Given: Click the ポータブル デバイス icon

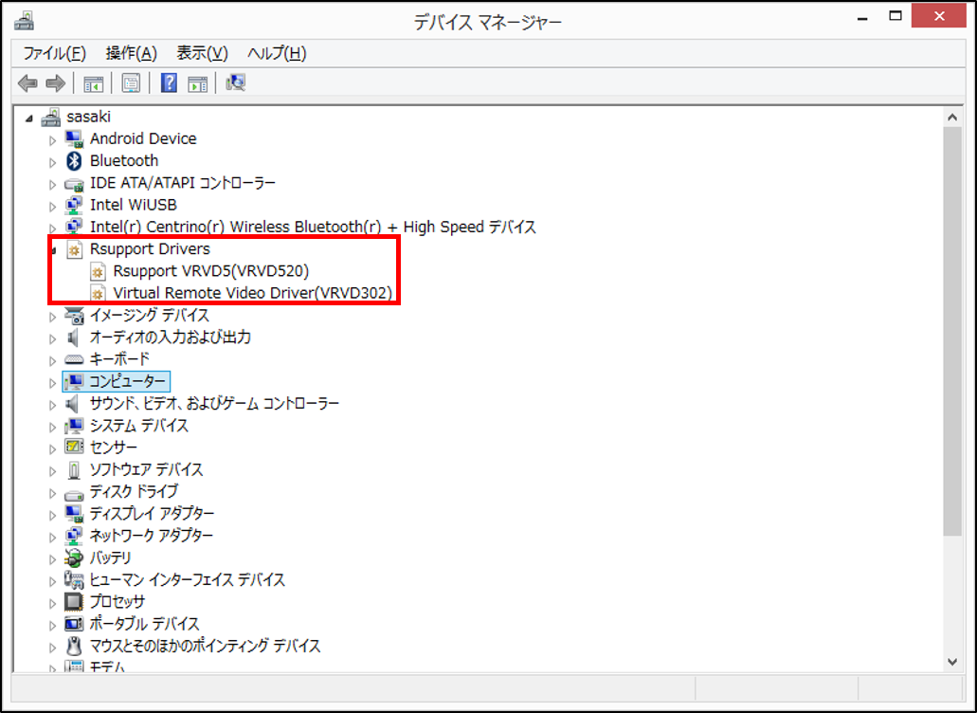Looking at the screenshot, I should [x=74, y=623].
